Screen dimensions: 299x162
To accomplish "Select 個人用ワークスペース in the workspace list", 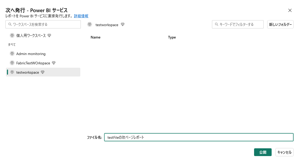I will coord(43,35).
